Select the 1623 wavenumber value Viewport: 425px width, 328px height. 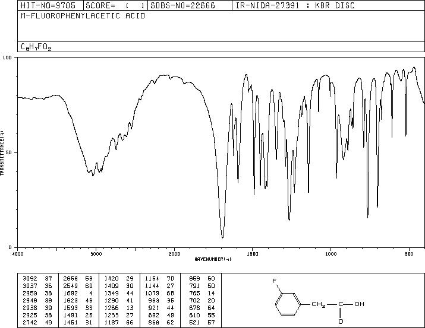(71, 300)
